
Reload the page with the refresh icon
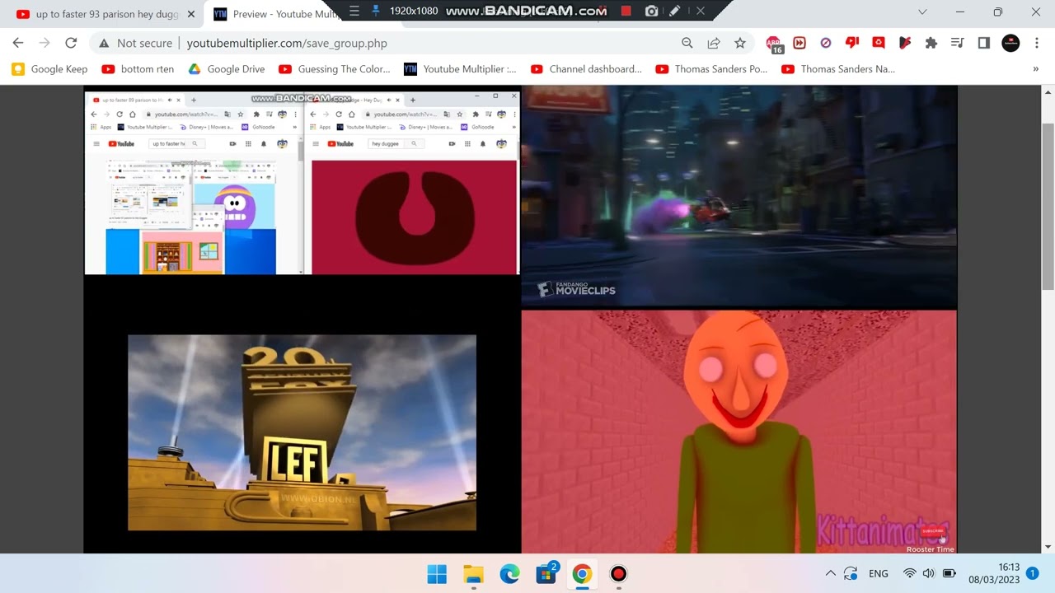tap(71, 43)
